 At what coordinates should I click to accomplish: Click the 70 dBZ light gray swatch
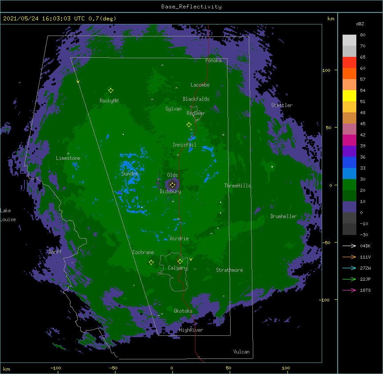click(x=349, y=40)
